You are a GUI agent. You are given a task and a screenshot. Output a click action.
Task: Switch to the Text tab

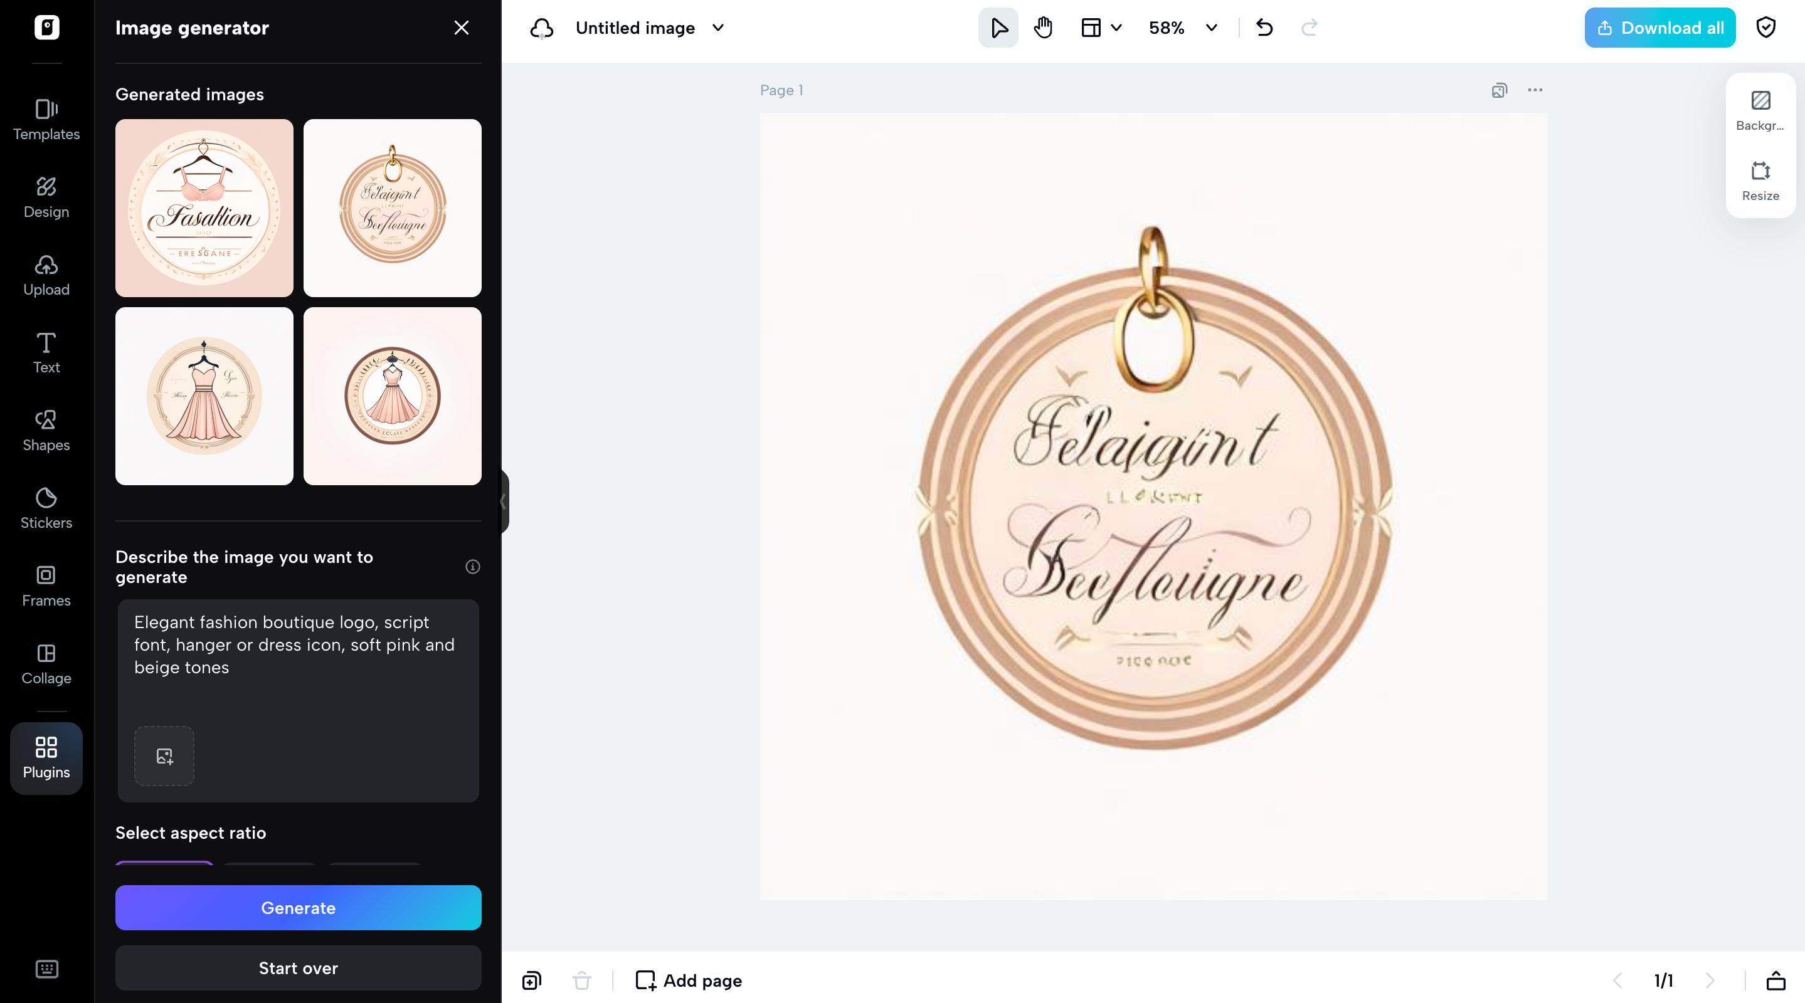click(46, 352)
